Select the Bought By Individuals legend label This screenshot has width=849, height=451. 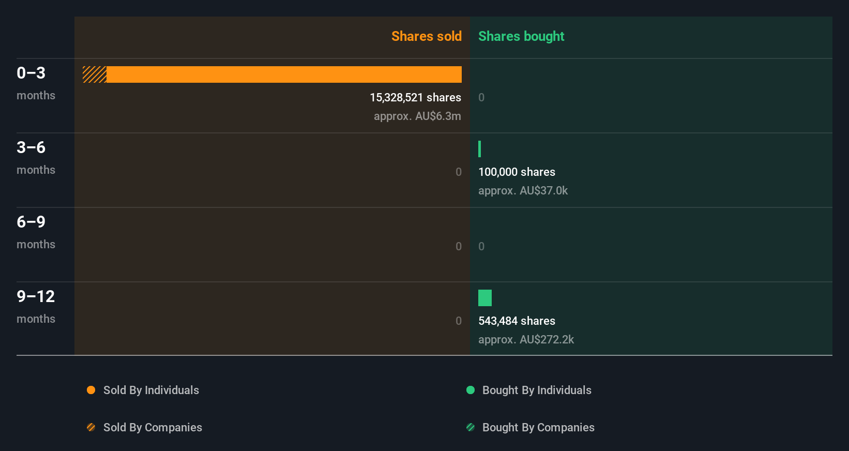537,390
